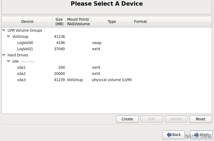This screenshot has width=214, height=141.
Task: Click the 41239 size value of sda3
Action: tap(59, 80)
